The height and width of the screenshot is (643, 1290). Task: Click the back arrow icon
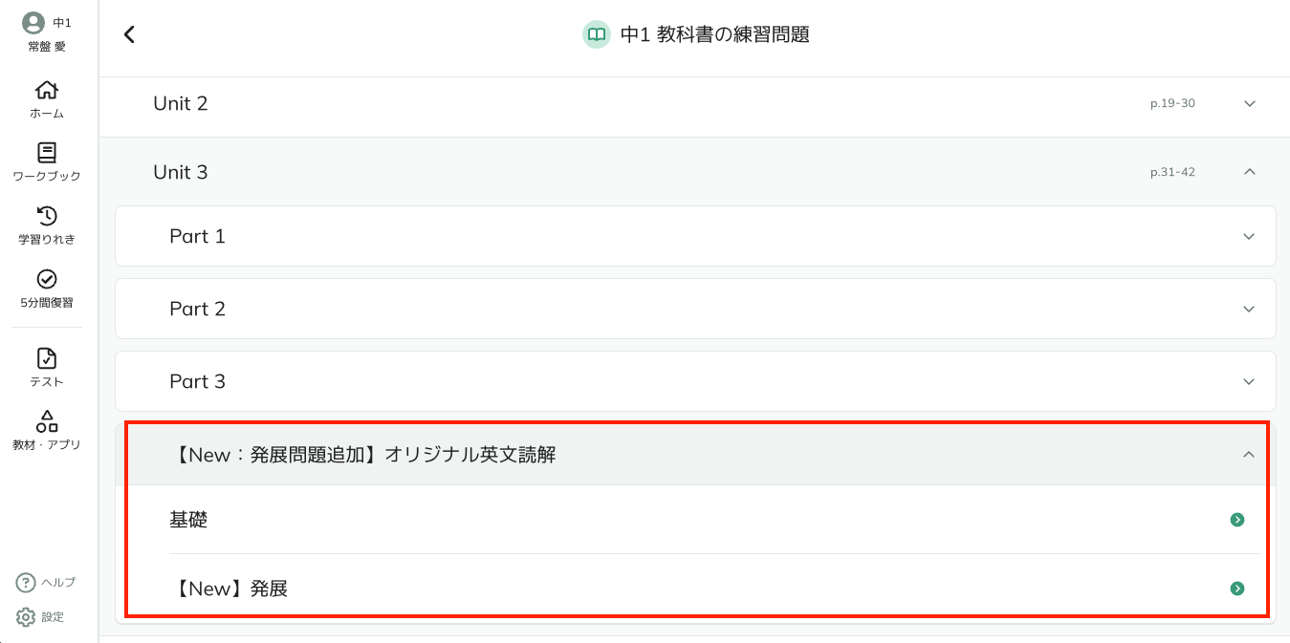130,35
